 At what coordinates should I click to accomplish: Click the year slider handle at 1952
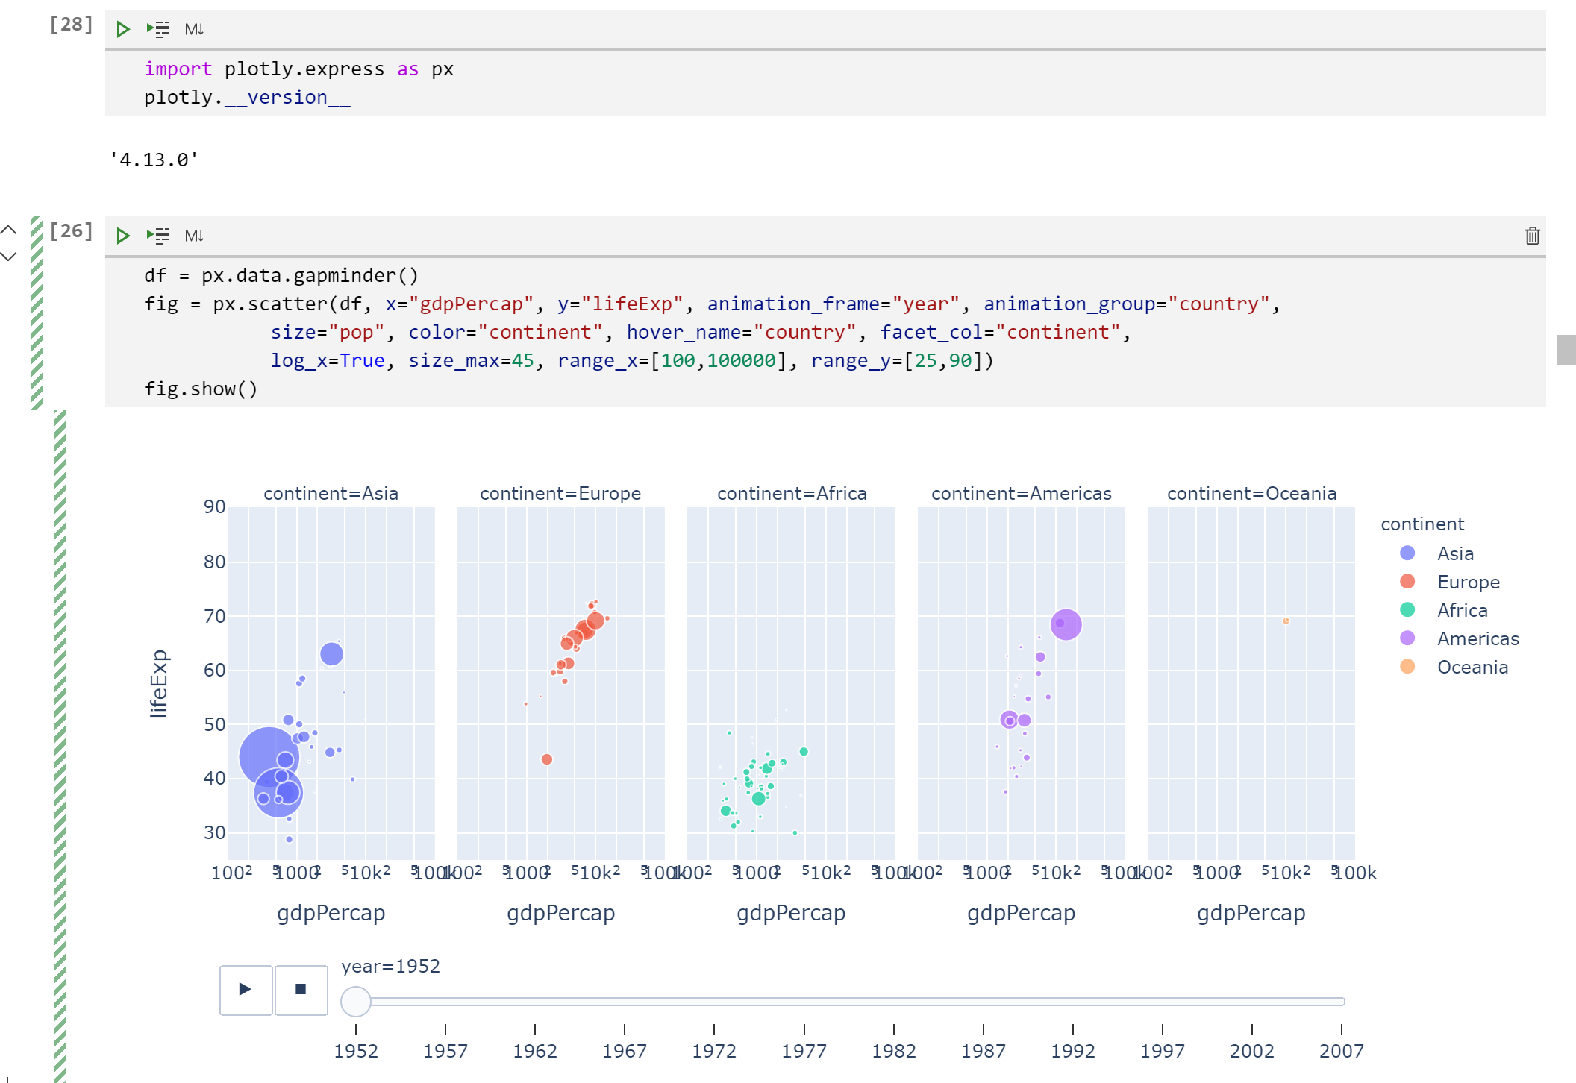[x=356, y=1002]
